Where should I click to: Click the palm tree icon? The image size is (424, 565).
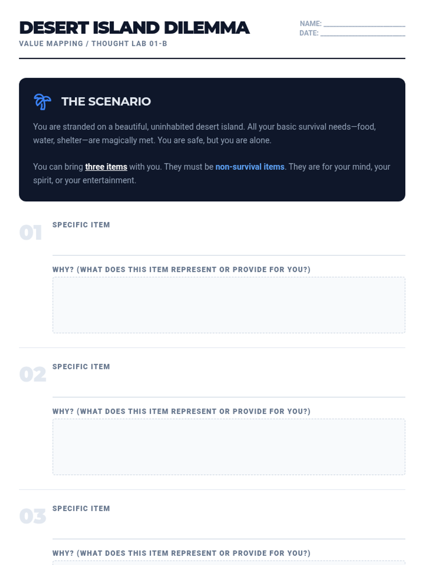tap(42, 102)
